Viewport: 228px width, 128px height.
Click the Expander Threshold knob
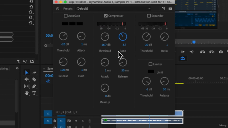pos(146,37)
